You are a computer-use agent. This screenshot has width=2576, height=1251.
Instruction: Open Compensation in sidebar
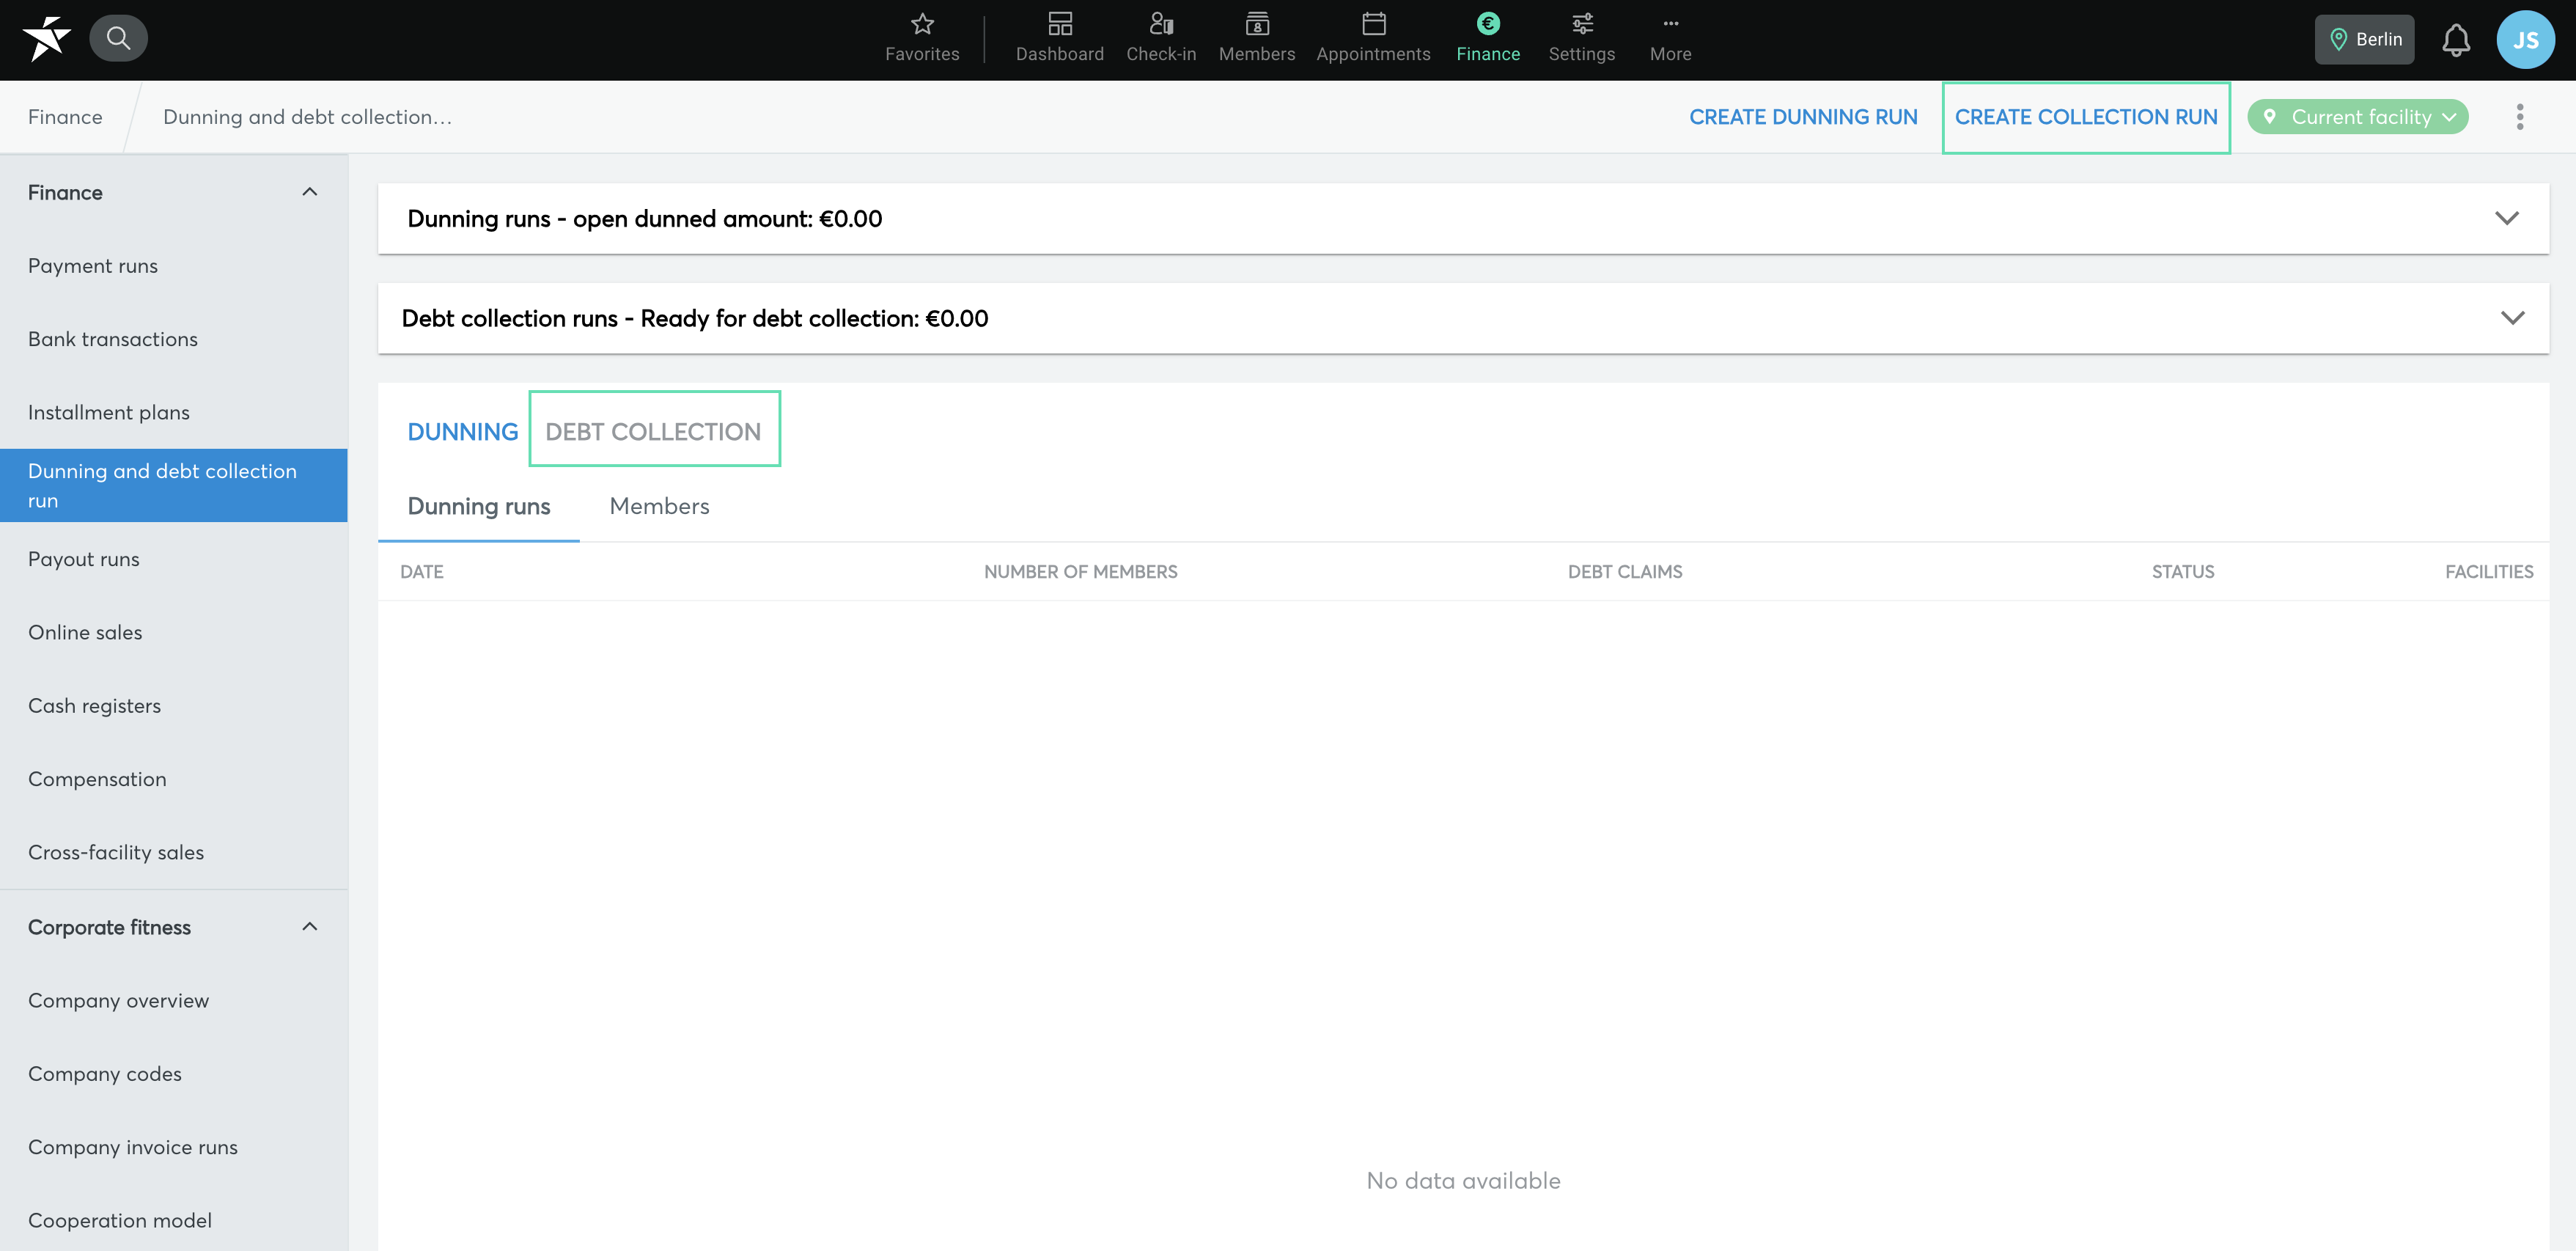pos(174,779)
